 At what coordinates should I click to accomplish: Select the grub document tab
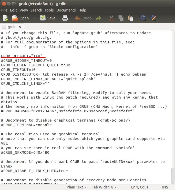(12, 27)
